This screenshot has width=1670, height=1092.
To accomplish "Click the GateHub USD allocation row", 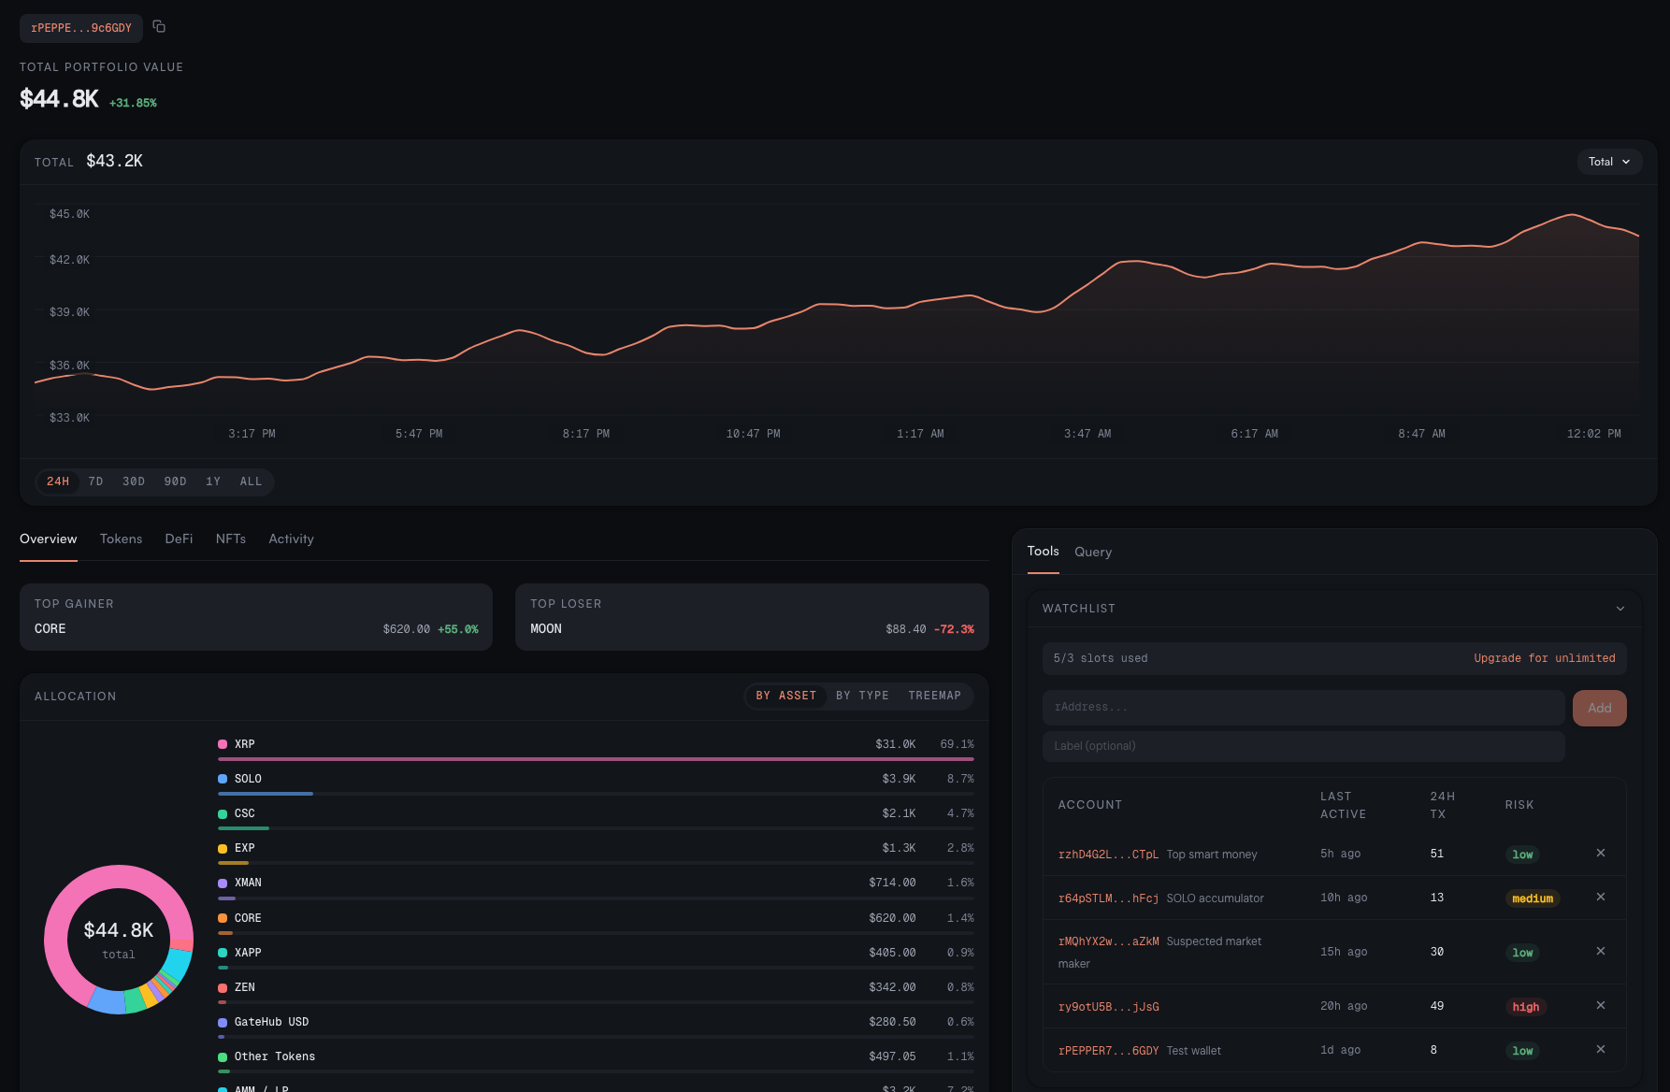I will coord(596,1027).
